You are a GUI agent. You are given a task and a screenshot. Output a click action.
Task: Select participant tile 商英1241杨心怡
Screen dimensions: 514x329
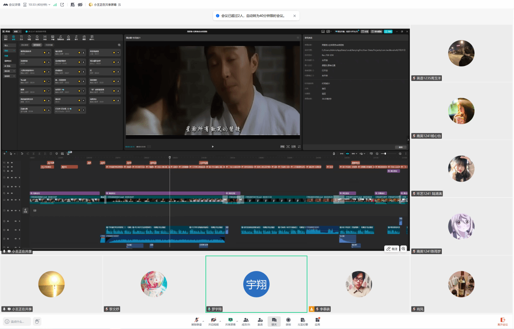pos(462,111)
